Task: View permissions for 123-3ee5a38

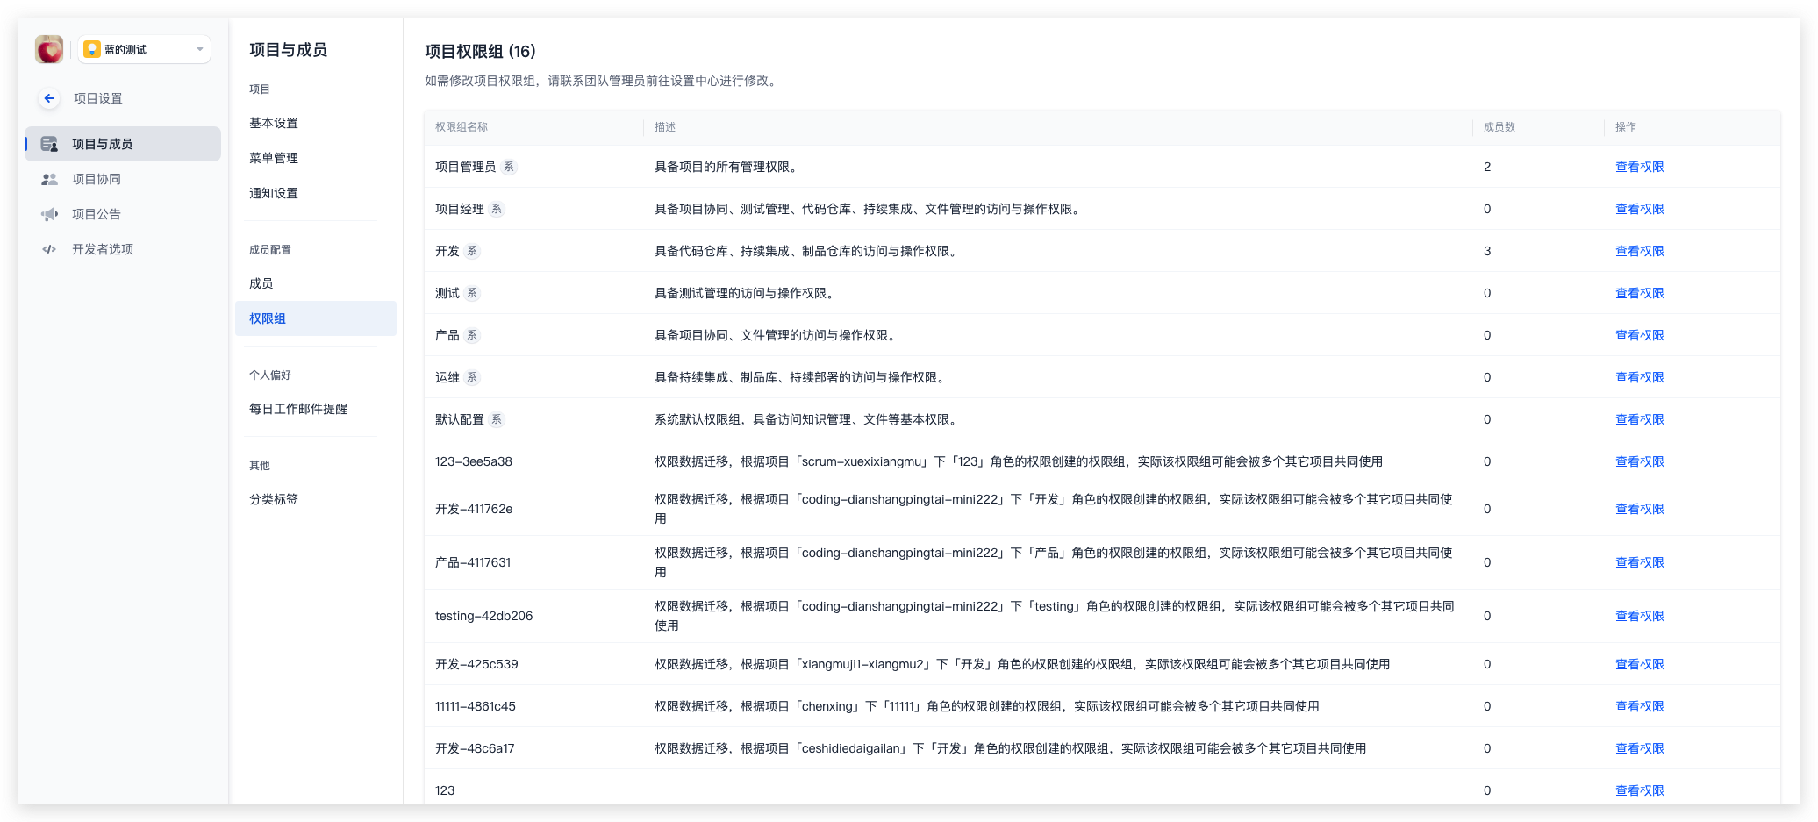Action: pyautogui.click(x=1639, y=461)
